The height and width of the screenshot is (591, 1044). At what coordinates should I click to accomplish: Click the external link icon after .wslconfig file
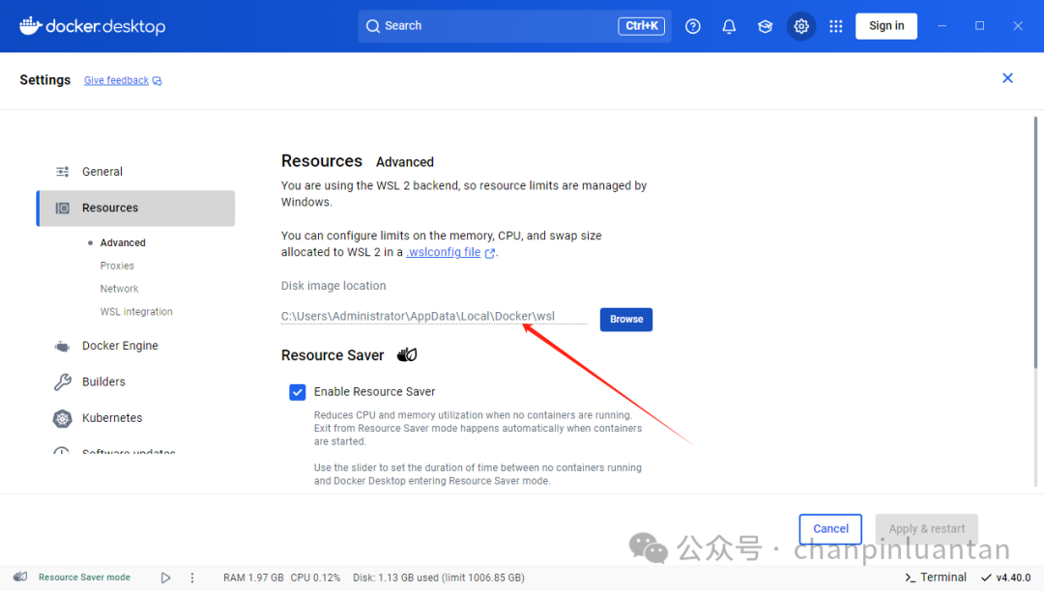(x=490, y=253)
